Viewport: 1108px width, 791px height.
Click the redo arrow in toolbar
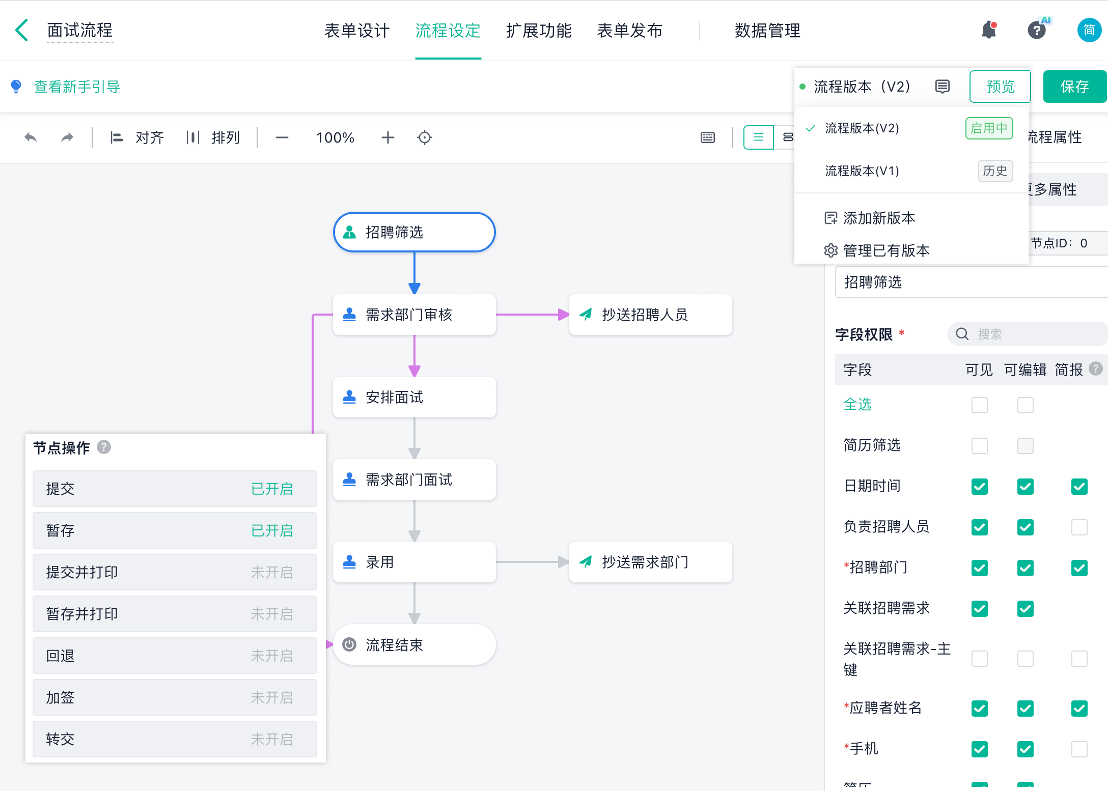click(x=67, y=137)
